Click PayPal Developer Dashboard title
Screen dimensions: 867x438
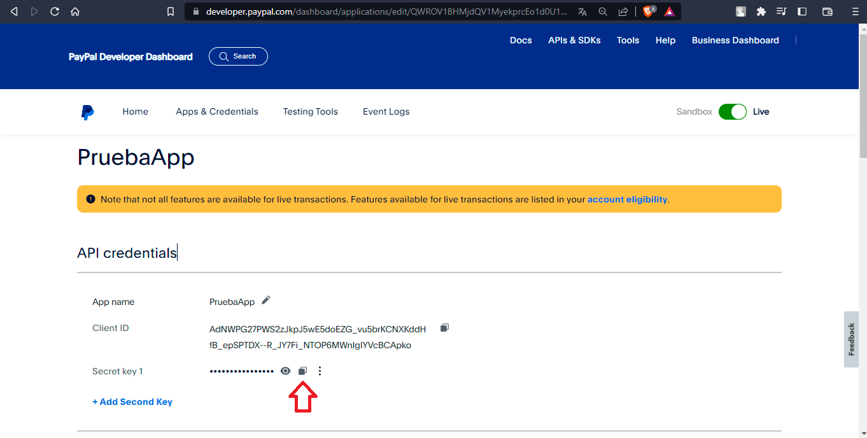click(x=130, y=57)
